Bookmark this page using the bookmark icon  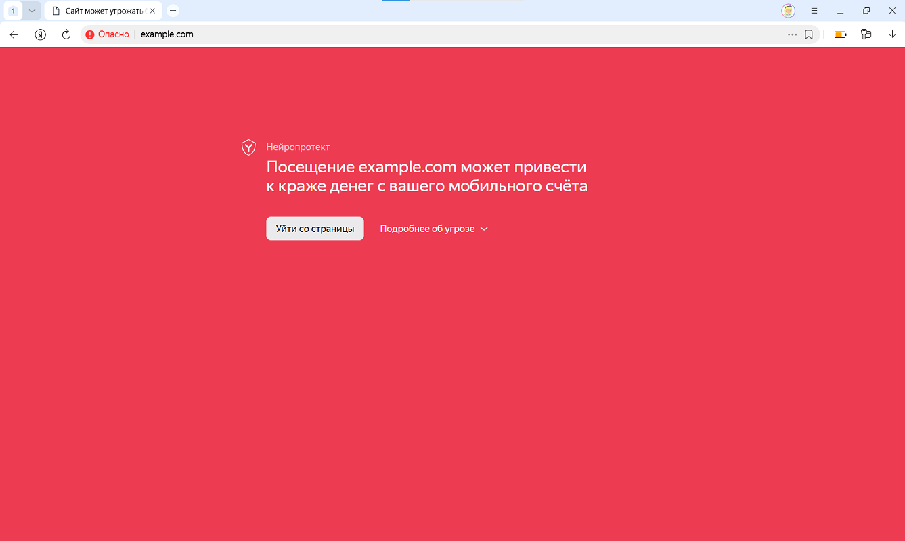point(808,34)
